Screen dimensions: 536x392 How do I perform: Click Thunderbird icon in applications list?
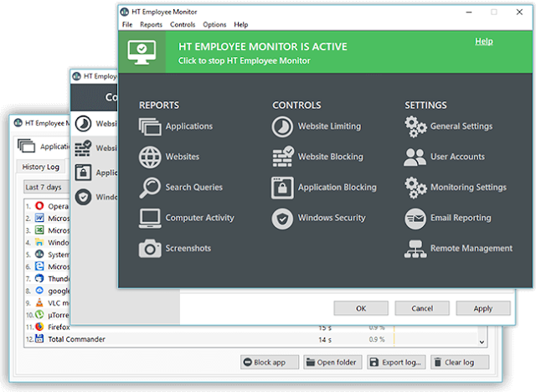[39, 278]
